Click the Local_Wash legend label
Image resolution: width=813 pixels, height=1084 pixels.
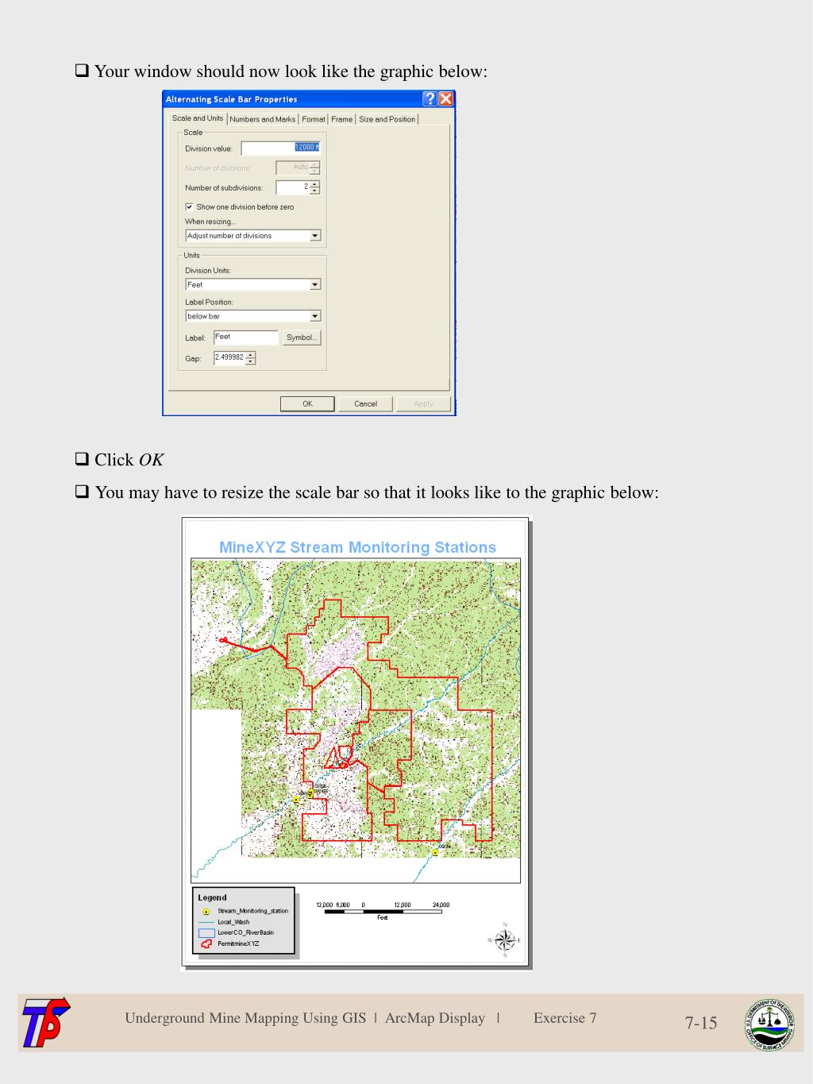coord(233,922)
